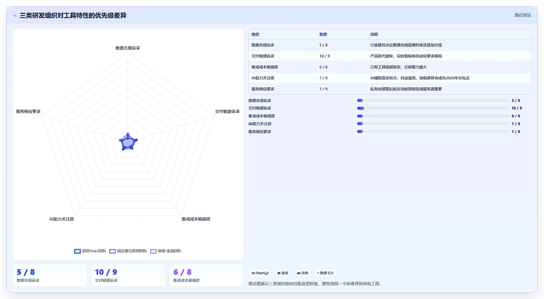This screenshot has height=299, width=544.
Task: Click radar axis label AI能力关注度
Action: (x=62, y=219)
